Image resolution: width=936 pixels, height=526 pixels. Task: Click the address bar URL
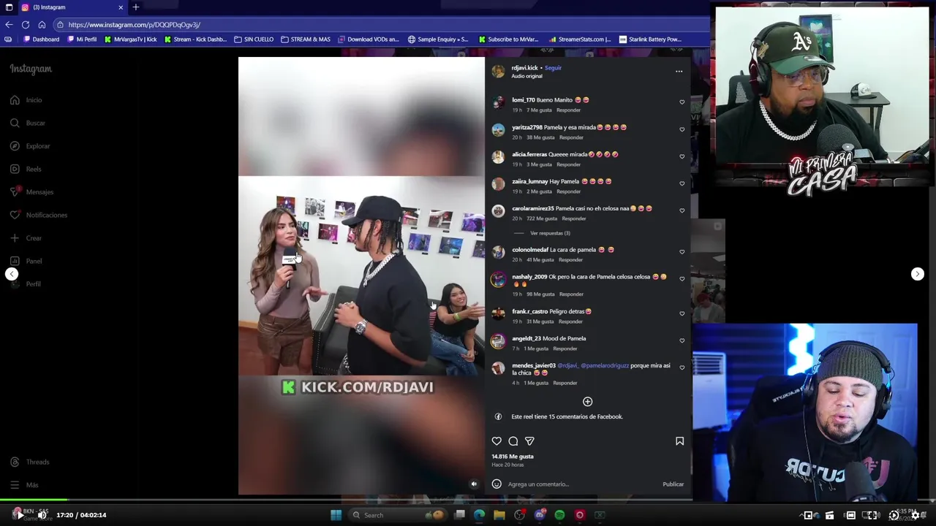(x=135, y=25)
